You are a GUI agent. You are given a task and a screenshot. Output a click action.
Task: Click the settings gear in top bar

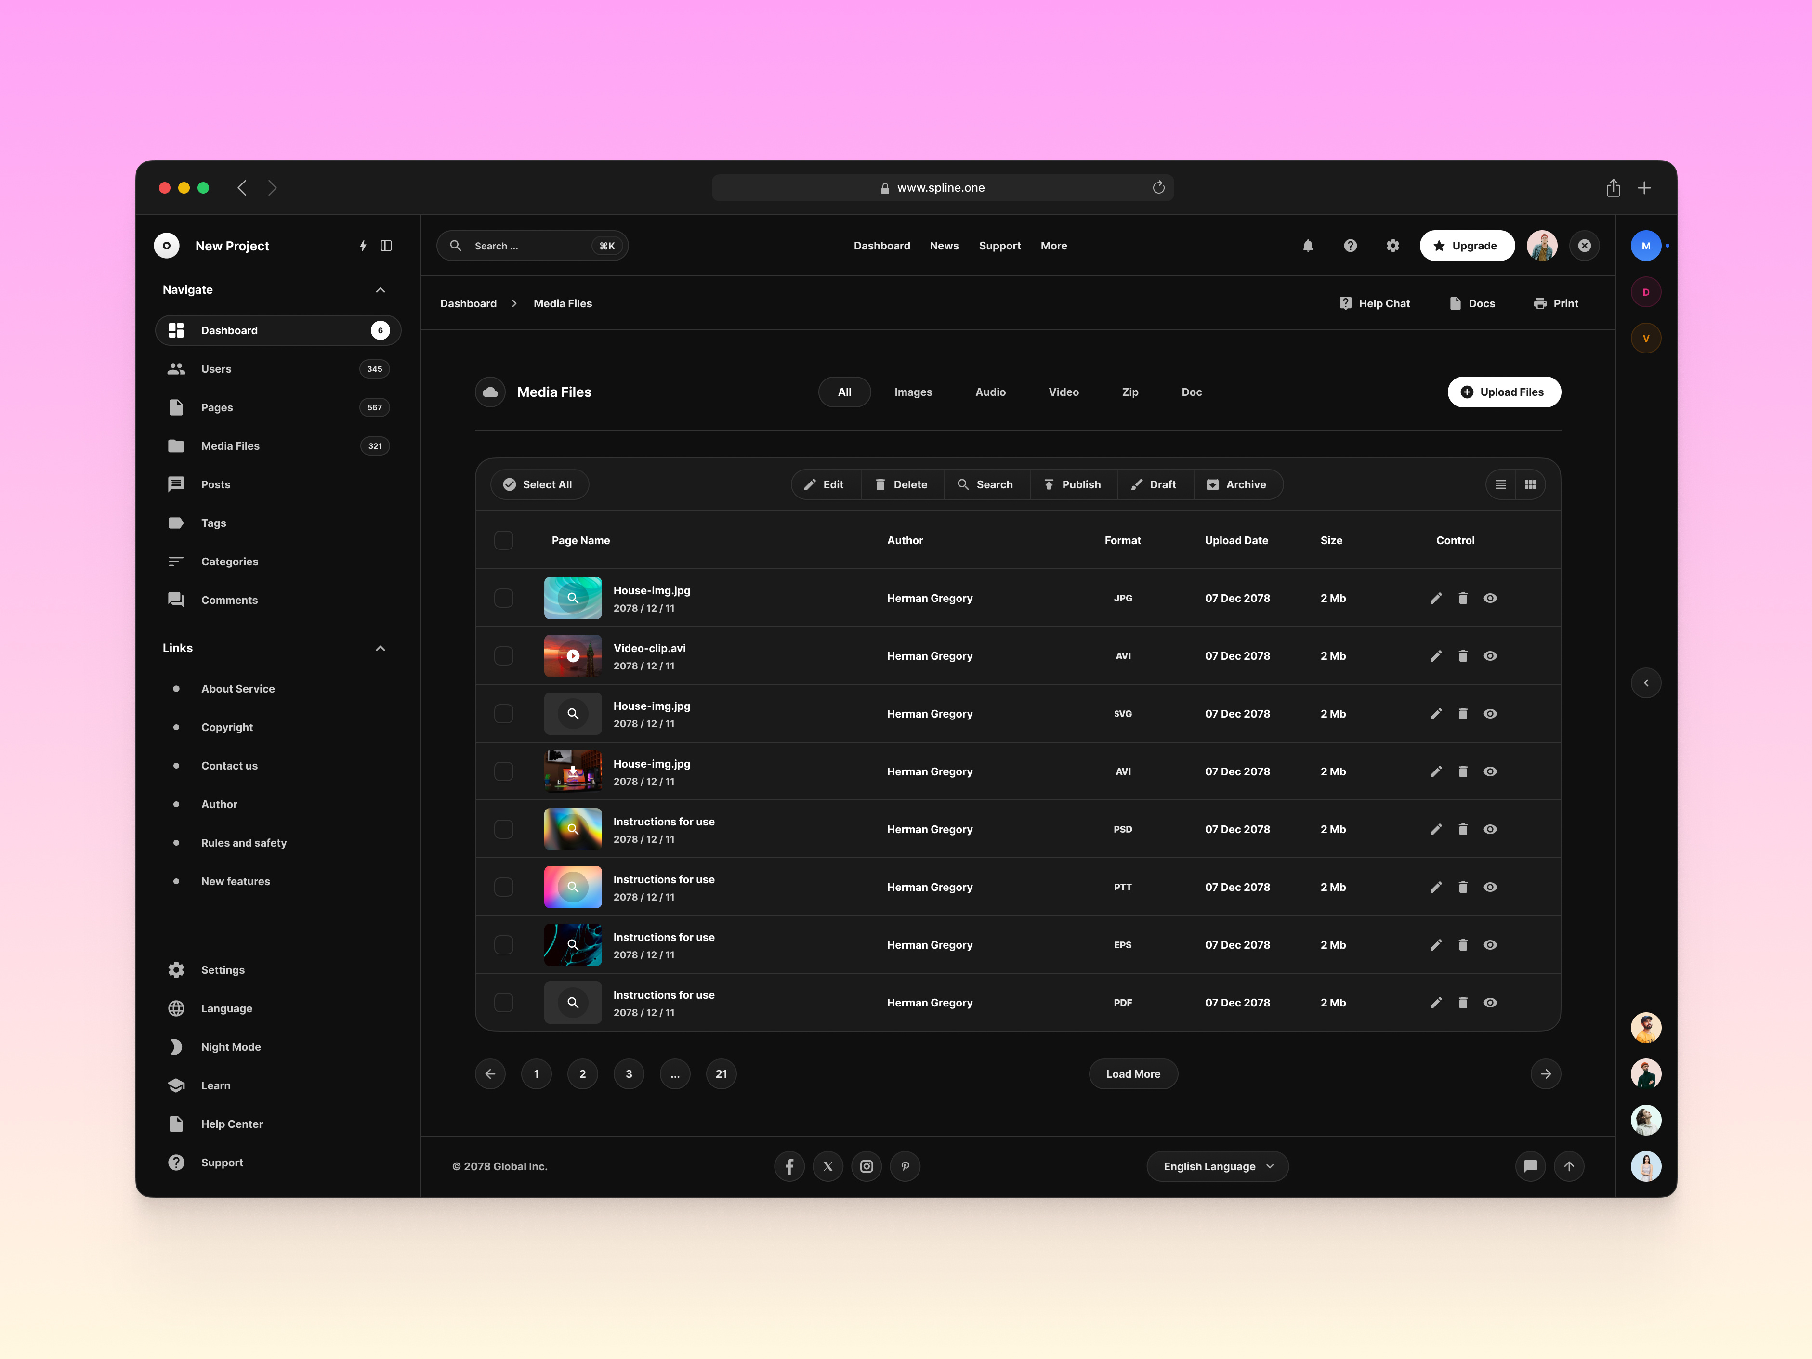1392,245
